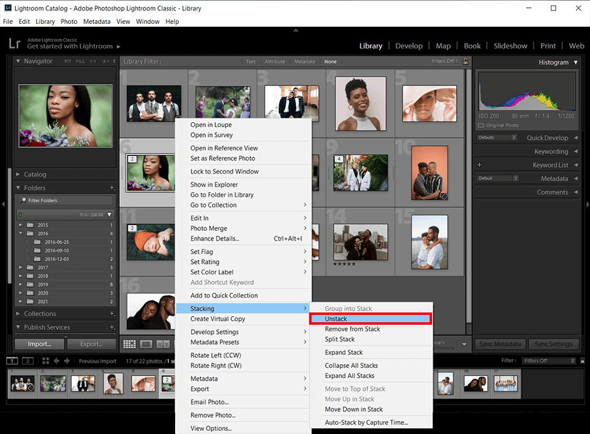Click stack badge 4 on grid photo 9
Viewport: 590px width, 434px height.
(x=339, y=159)
